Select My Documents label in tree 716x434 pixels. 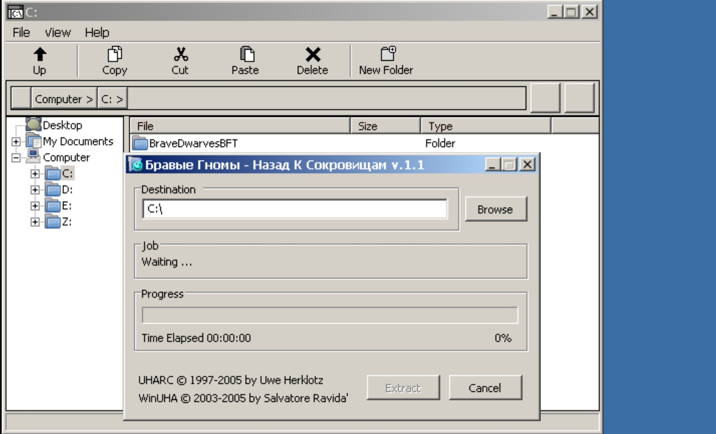(78, 141)
